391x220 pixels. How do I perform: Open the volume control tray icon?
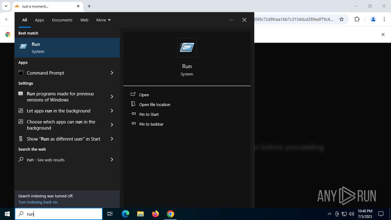352,214
